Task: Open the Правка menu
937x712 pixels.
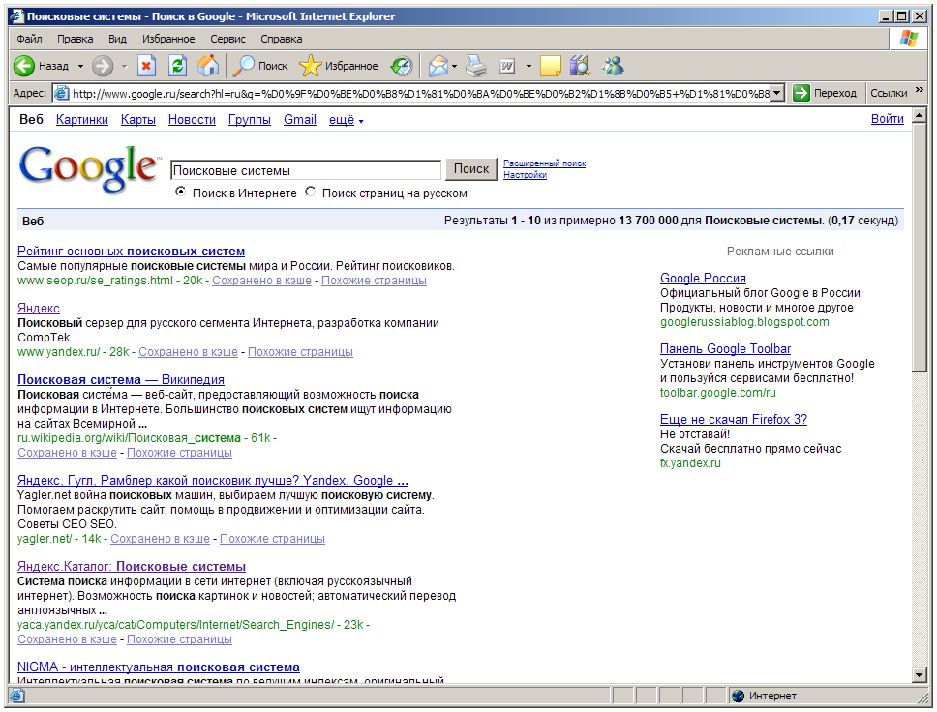Action: click(75, 39)
